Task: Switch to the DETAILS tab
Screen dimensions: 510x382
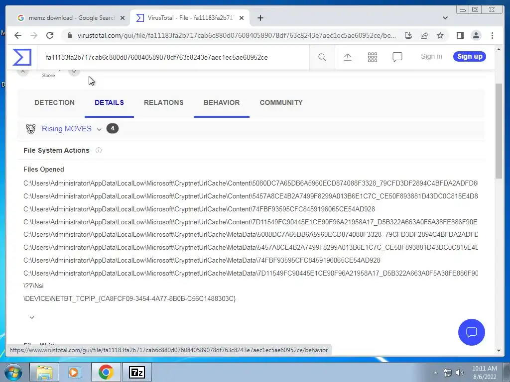Action: point(109,102)
